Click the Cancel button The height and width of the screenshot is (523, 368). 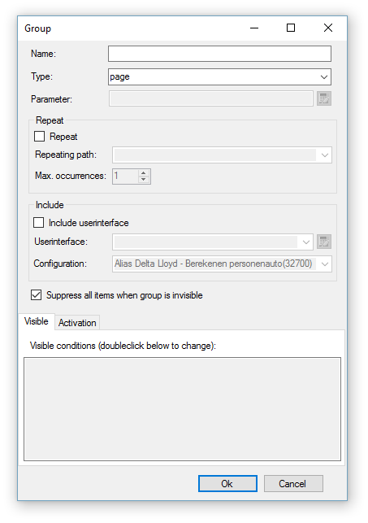tap(293, 483)
